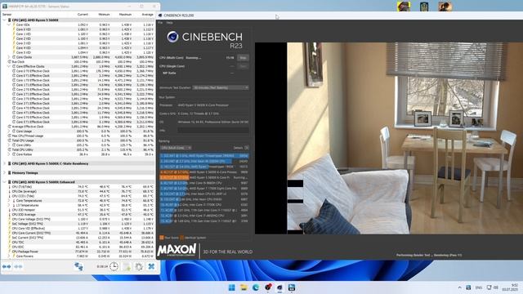Image resolution: width=523 pixels, height=294 pixels.
Task: Open HWiNFO sensor settings gear icon
Action: point(139,266)
